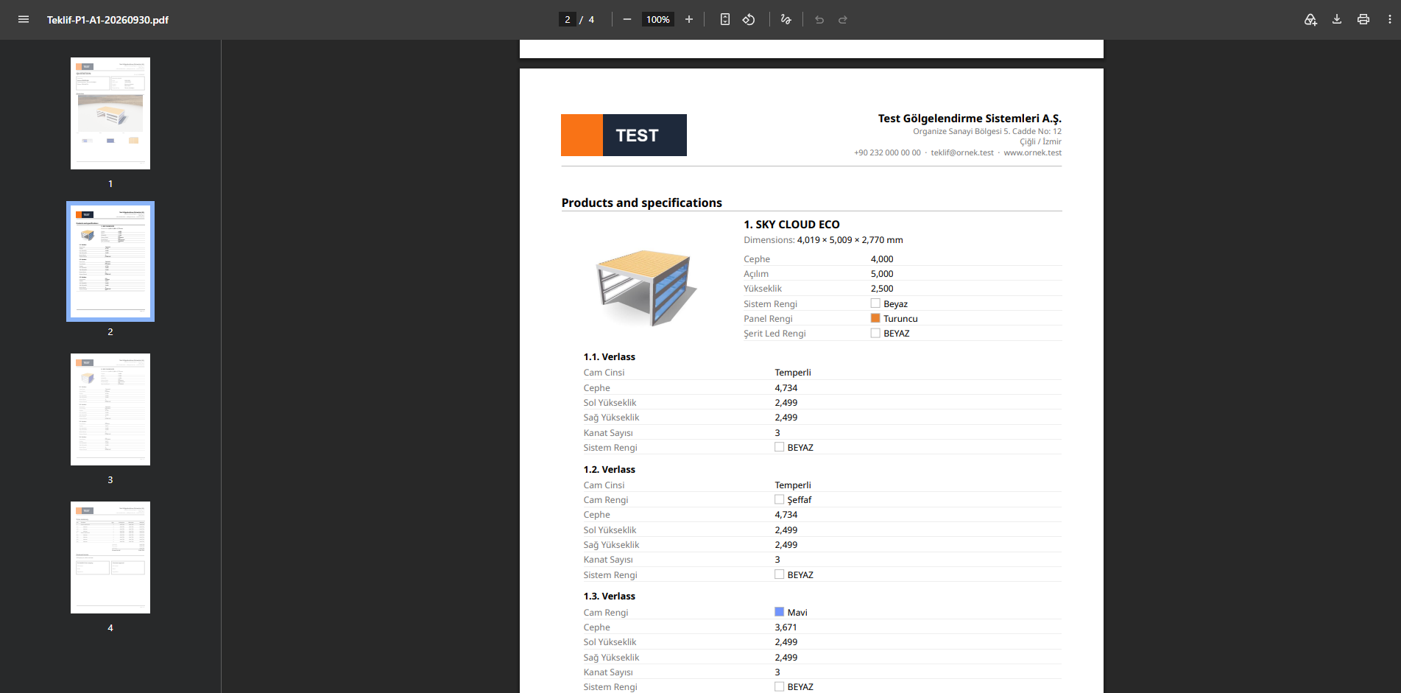
Task: Click the blue Mavi color swatch
Action: click(x=779, y=612)
